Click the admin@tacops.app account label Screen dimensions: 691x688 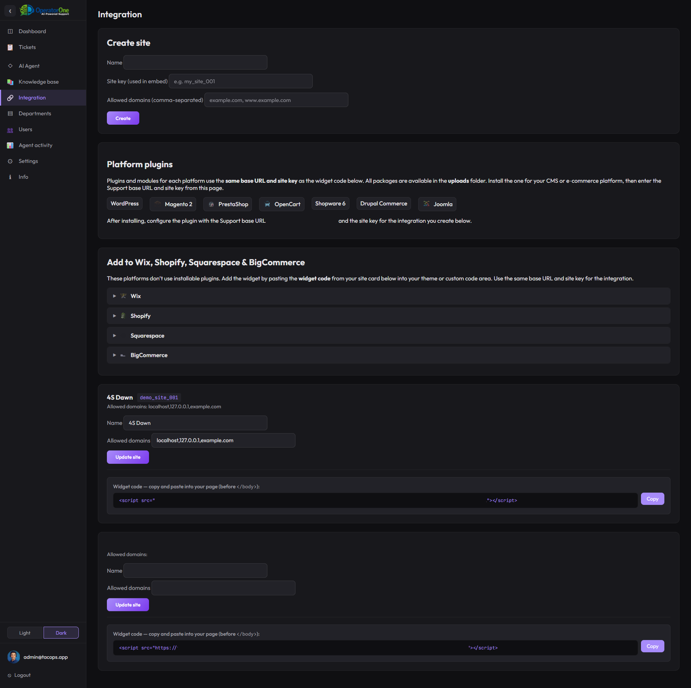coord(46,657)
